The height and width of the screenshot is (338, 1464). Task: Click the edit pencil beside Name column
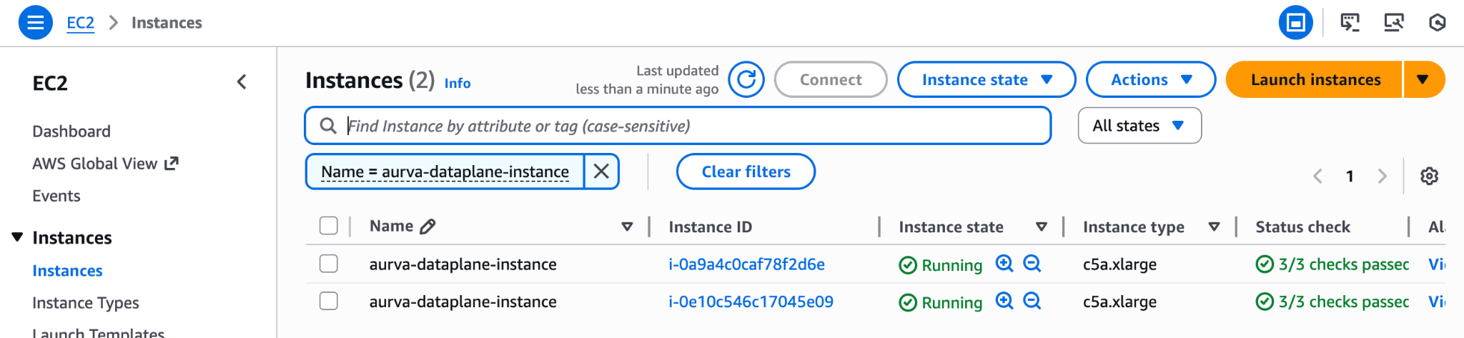click(x=427, y=227)
